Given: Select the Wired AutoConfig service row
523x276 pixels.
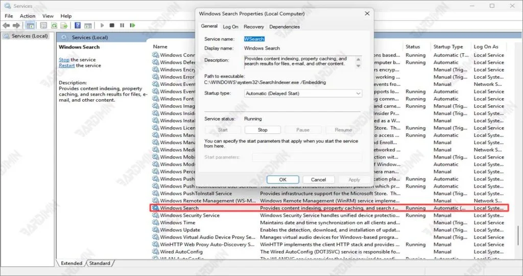Looking at the screenshot, I should click(329, 251).
